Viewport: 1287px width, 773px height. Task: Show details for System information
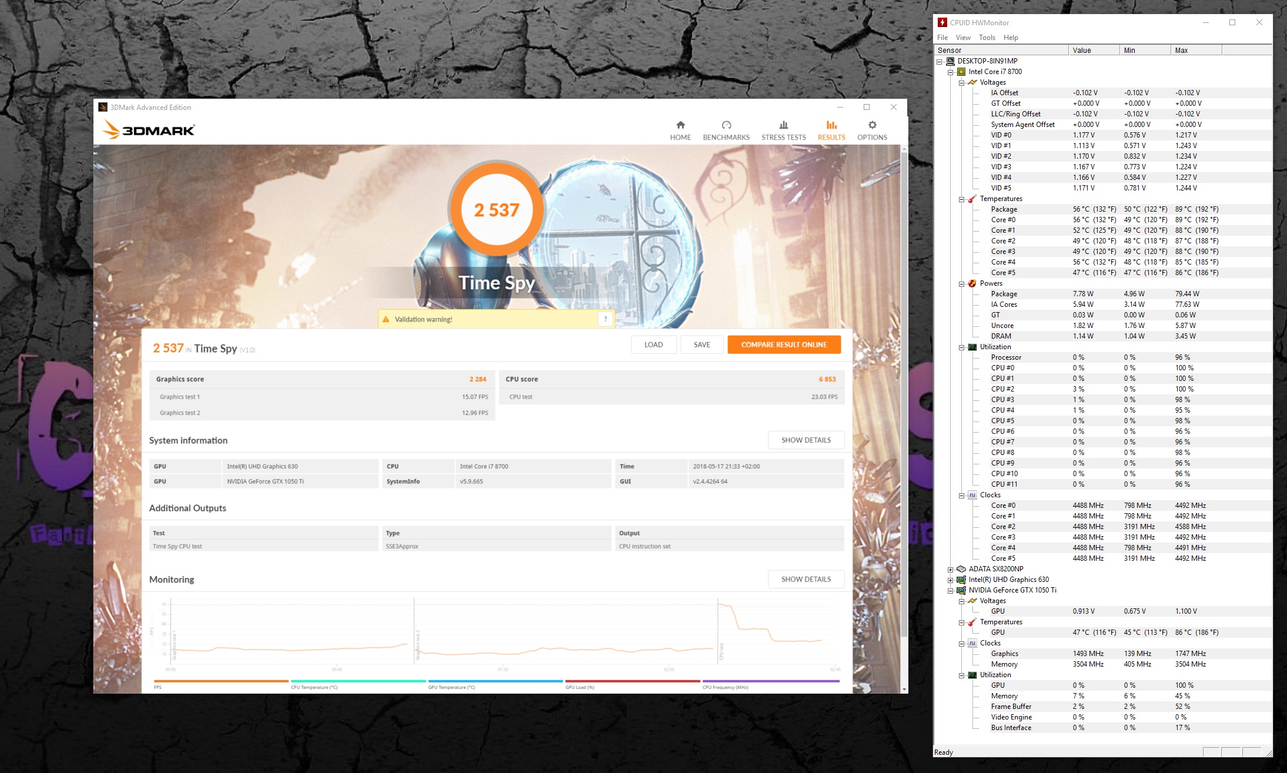[806, 440]
